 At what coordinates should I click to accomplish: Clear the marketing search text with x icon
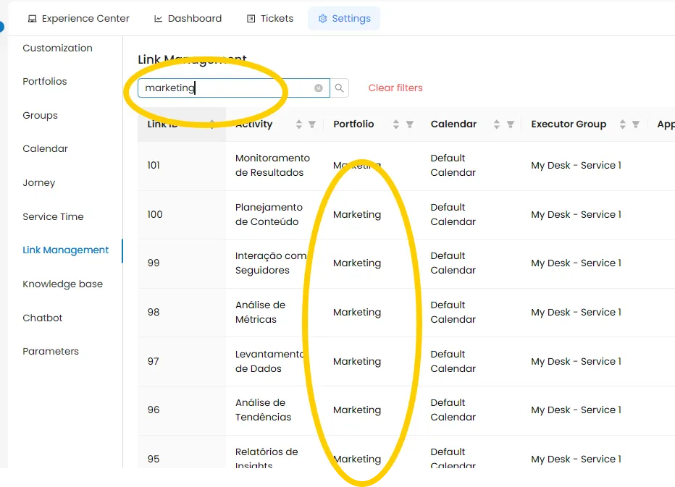(319, 88)
